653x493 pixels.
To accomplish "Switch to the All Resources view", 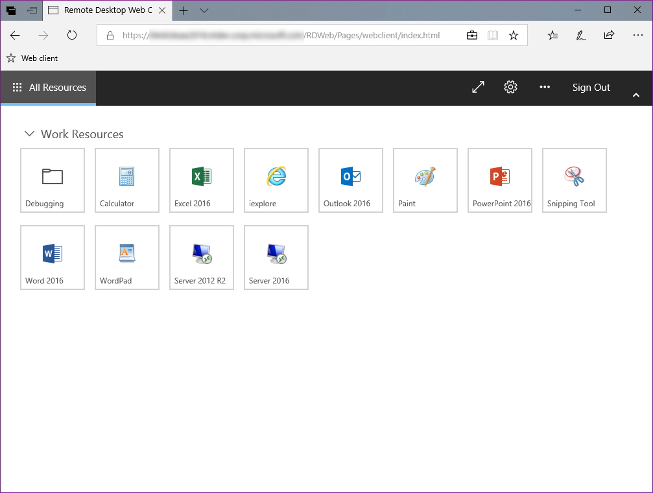I will (48, 87).
